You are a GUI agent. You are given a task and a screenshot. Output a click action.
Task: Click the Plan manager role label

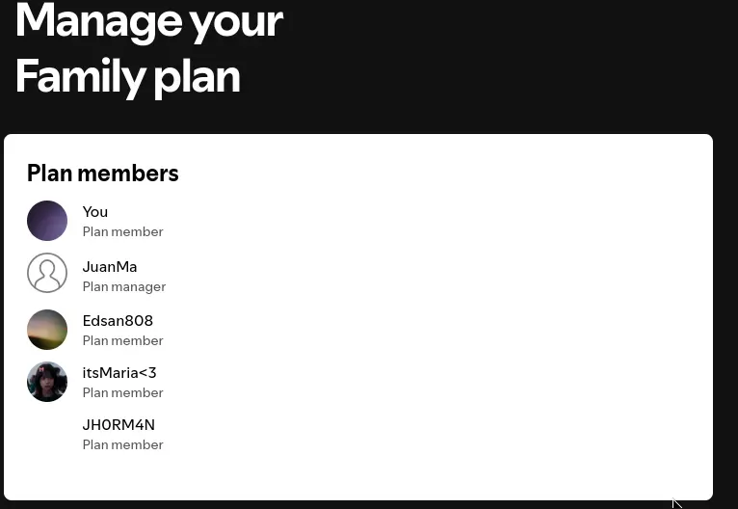(x=123, y=286)
